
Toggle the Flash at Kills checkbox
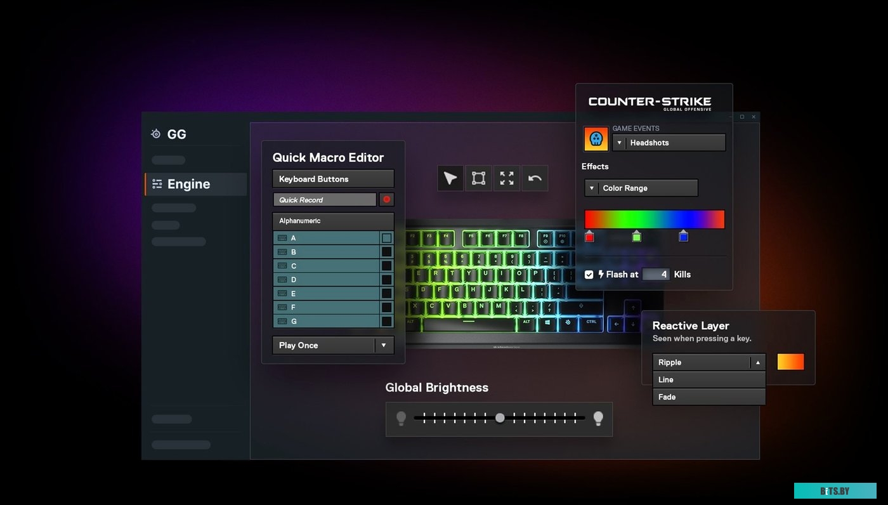click(x=589, y=274)
